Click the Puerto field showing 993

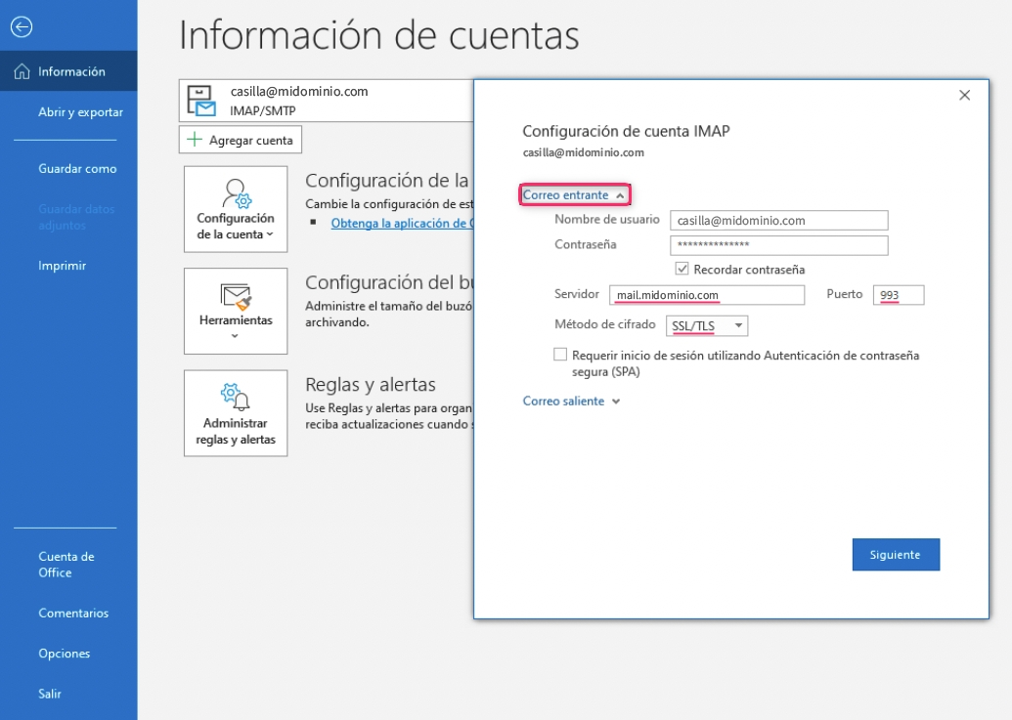click(x=898, y=295)
